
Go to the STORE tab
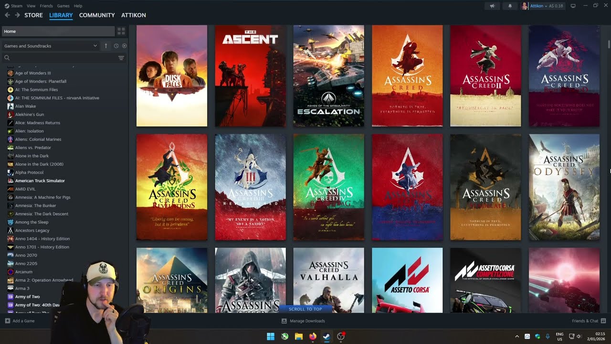point(33,15)
